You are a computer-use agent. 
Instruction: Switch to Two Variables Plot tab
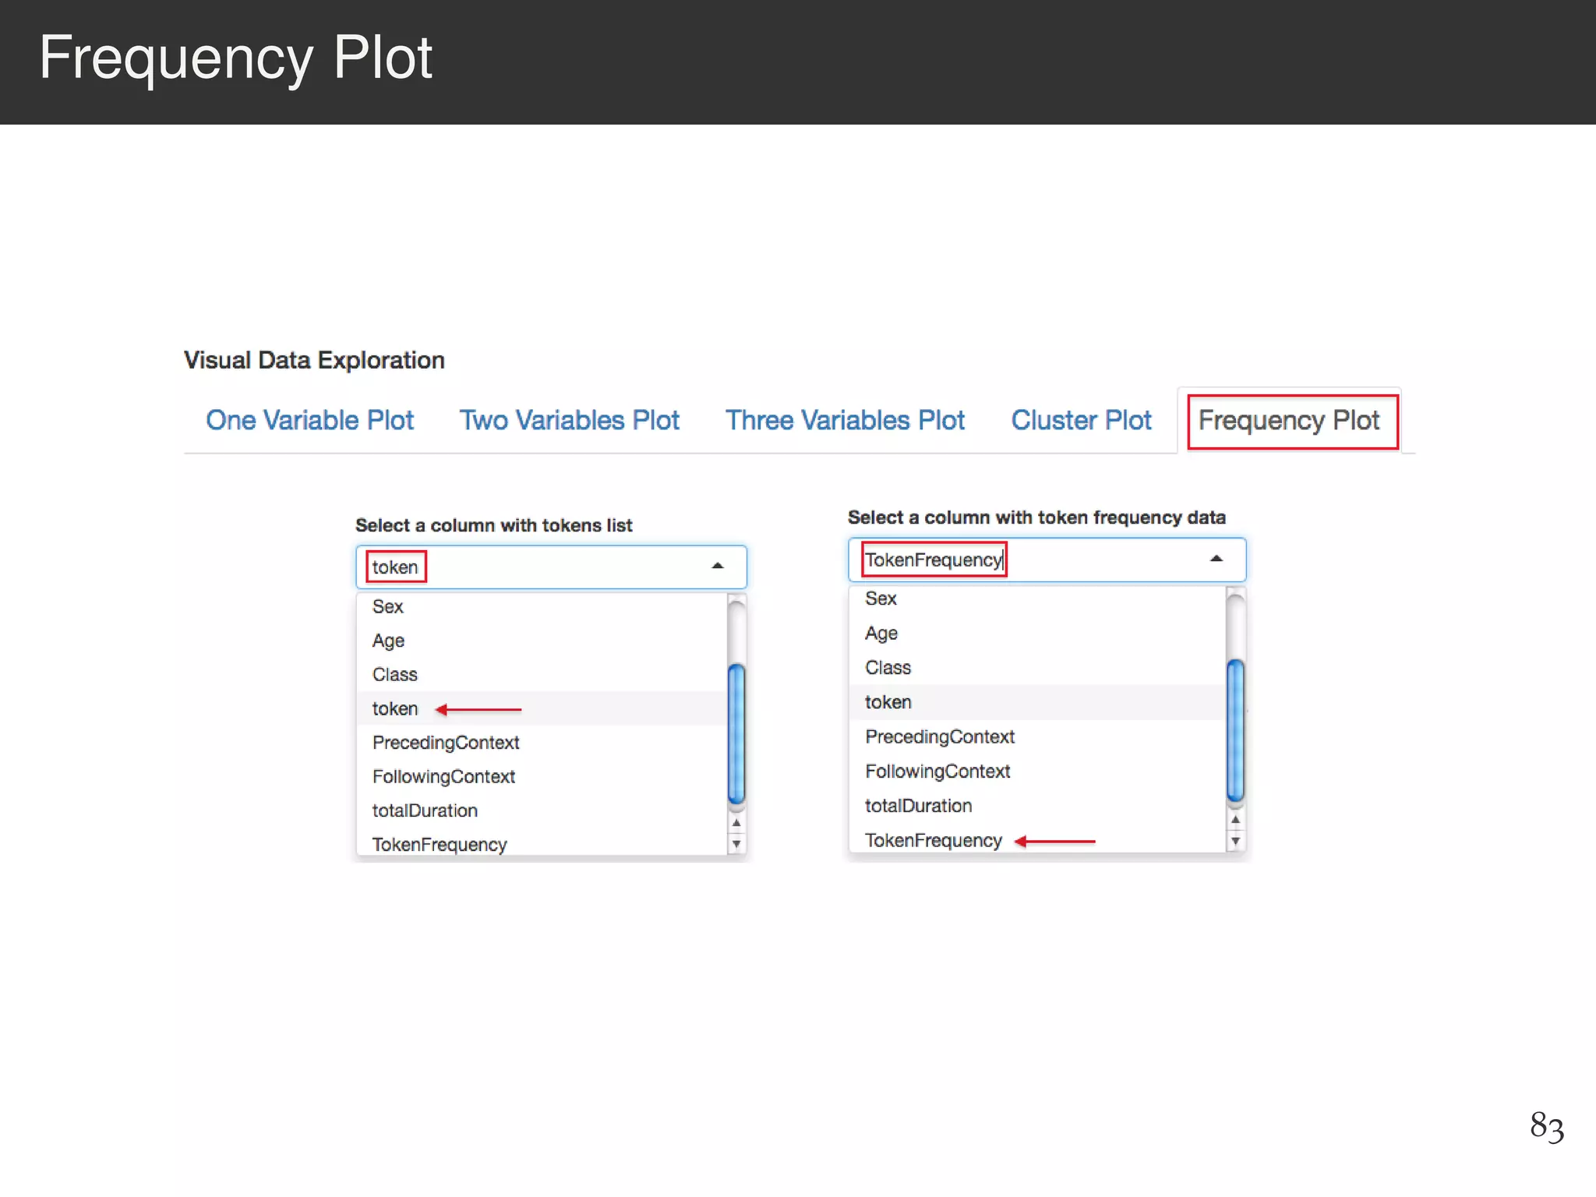click(x=569, y=420)
